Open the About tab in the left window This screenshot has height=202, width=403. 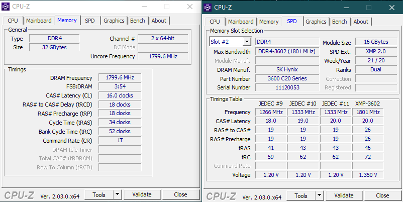point(159,21)
